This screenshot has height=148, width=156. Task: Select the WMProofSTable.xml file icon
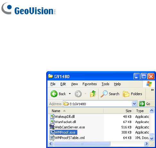coord(52,137)
